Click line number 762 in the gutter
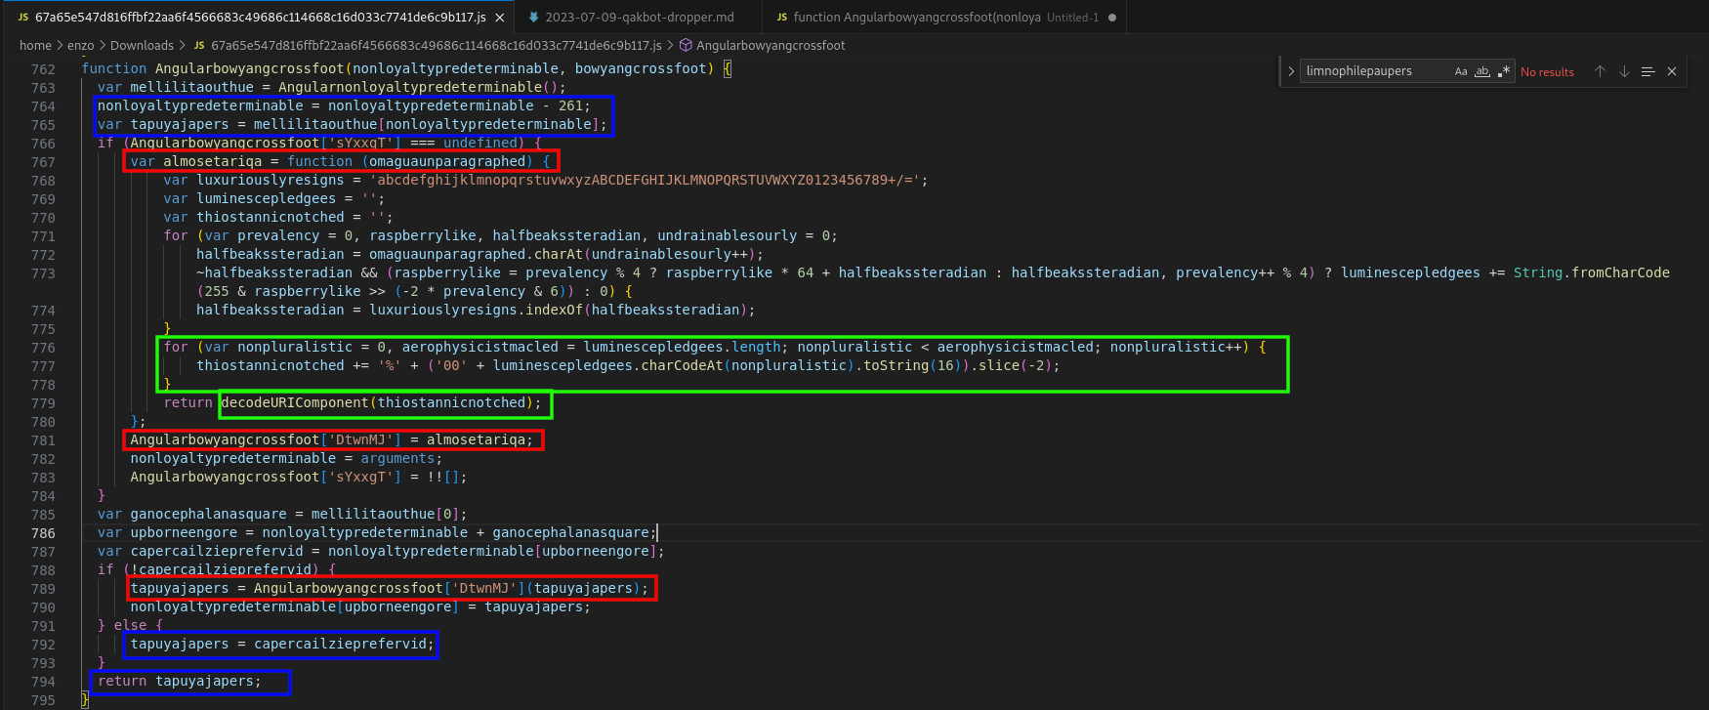This screenshot has width=1709, height=710. [43, 69]
